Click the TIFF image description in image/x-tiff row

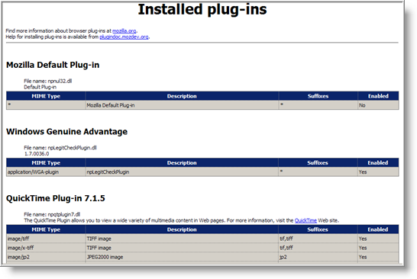click(182, 248)
